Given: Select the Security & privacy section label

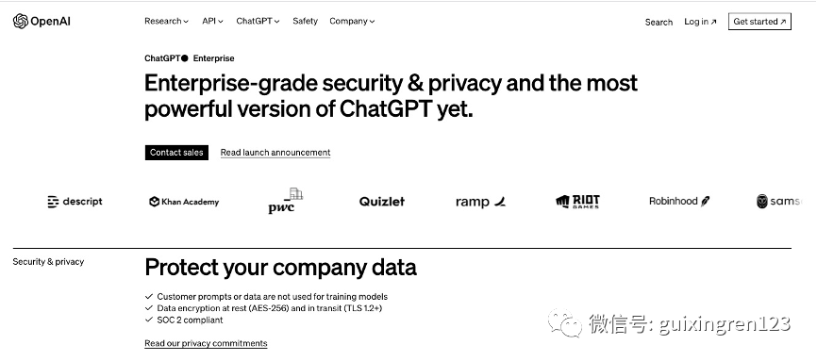Looking at the screenshot, I should tap(48, 262).
